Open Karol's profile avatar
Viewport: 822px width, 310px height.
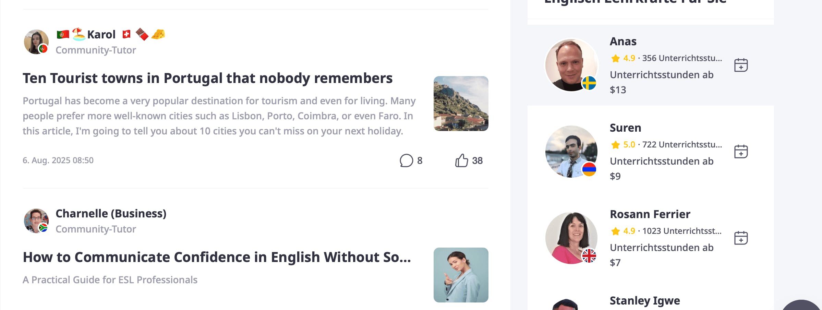pyautogui.click(x=36, y=42)
